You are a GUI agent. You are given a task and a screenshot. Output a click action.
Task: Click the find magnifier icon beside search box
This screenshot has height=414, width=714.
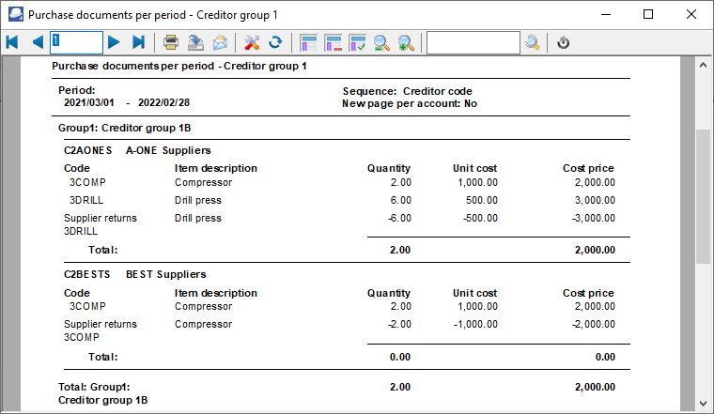pyautogui.click(x=532, y=42)
